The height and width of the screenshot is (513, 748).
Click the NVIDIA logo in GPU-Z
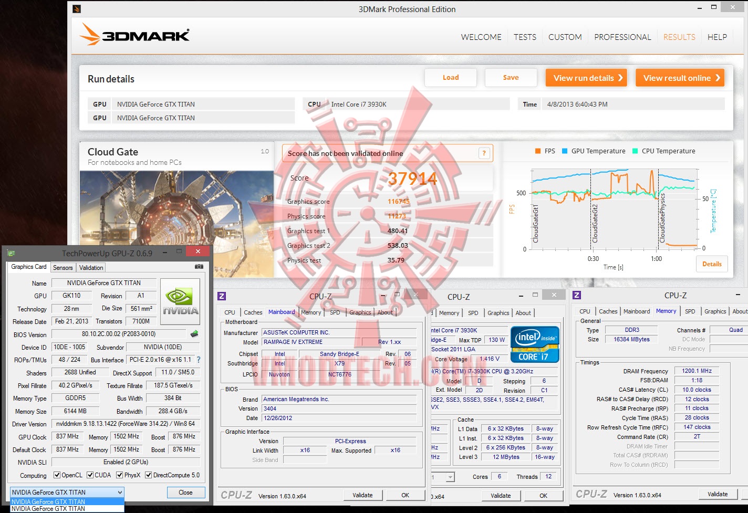(x=180, y=301)
